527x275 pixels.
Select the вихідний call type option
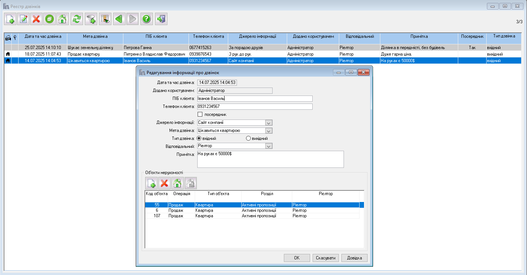(x=249, y=138)
